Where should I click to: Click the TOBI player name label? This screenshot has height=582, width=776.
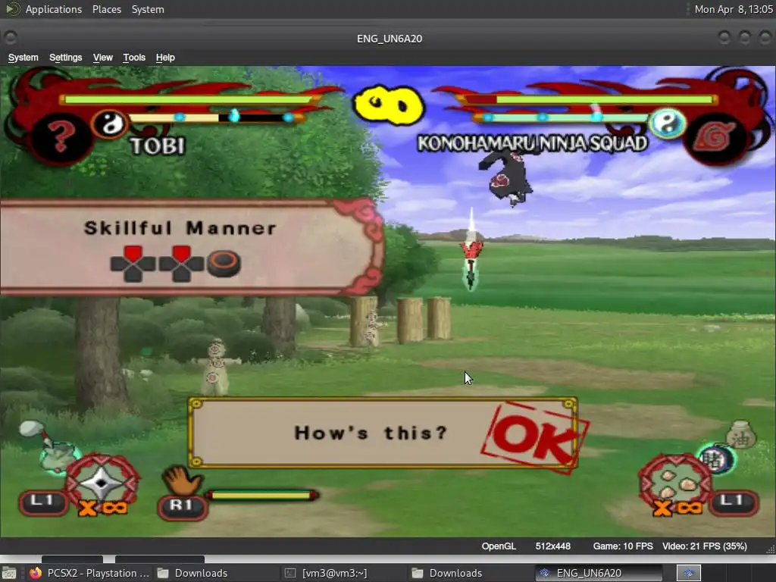pos(158,145)
